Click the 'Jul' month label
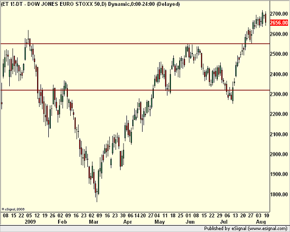290x232 pixels. pos(224,222)
